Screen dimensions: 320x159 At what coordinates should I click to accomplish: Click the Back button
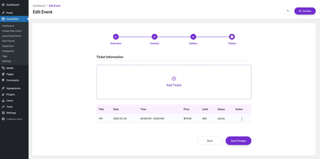tap(210, 141)
